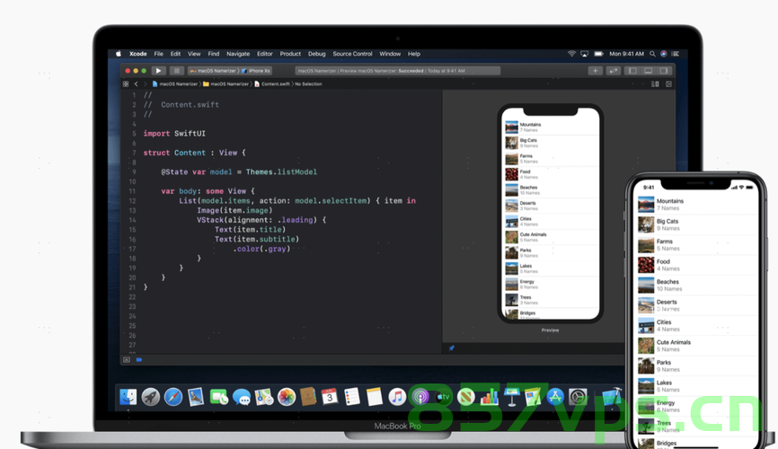The image size is (778, 449).
Task: Open the editor options menu icon
Action: 655,84
